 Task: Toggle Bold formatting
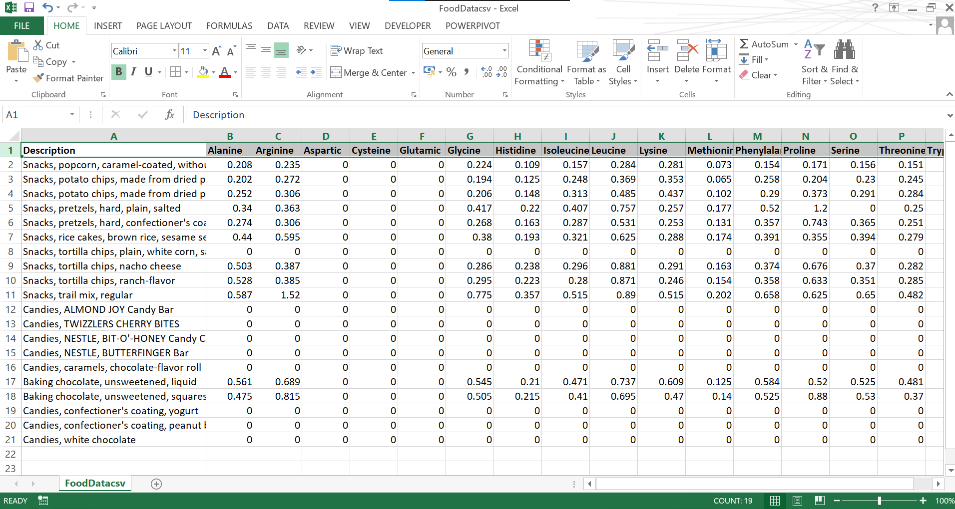[118, 72]
